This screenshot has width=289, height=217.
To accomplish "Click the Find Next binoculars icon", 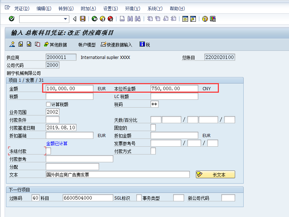I will (x=138, y=19).
